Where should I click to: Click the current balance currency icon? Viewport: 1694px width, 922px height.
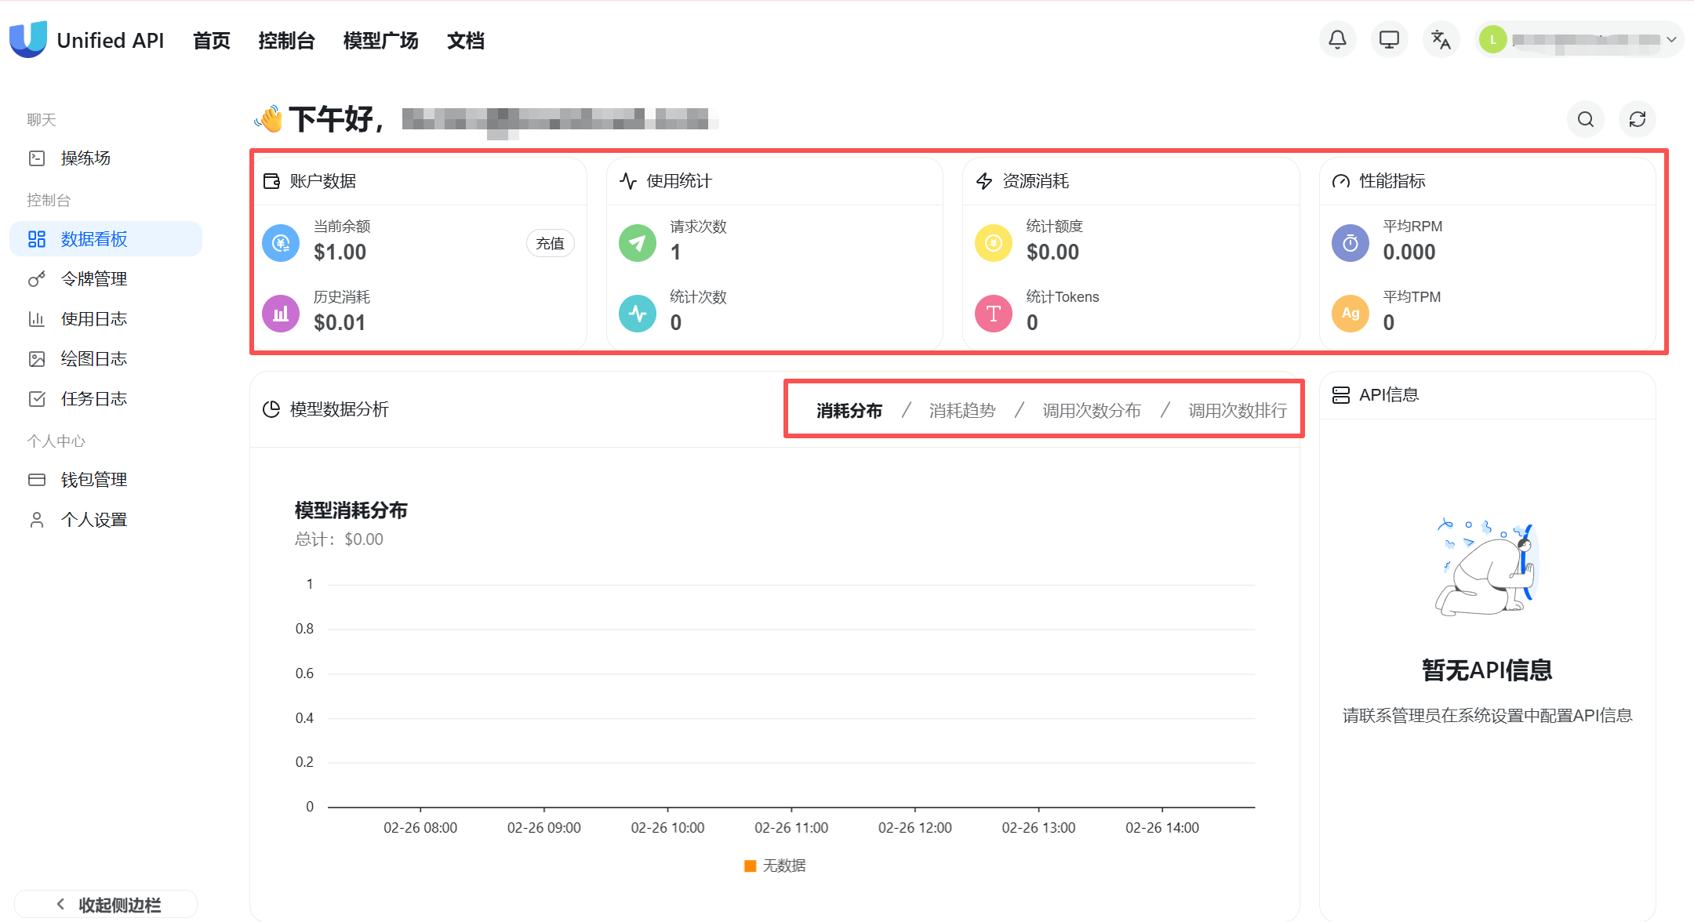point(281,243)
